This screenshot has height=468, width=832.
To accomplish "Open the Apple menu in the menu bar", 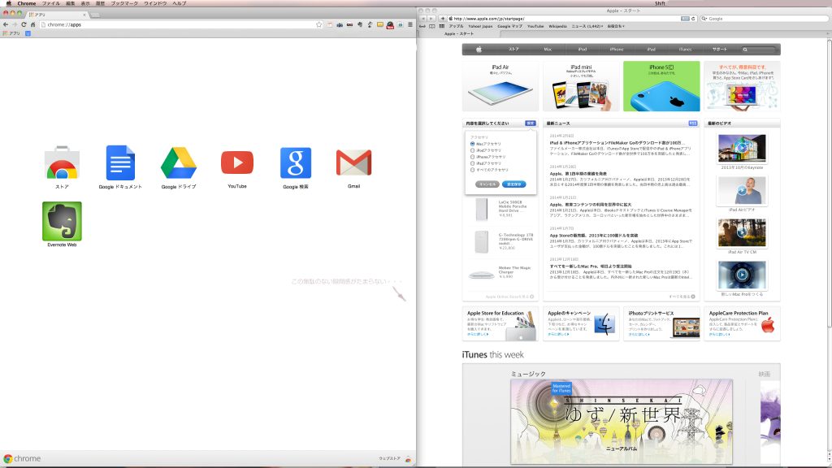I will coord(8,3).
